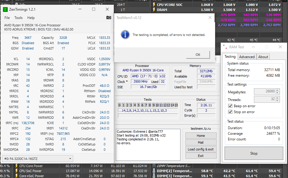Click the power icon beside CPU SoC Power
288x178 pixels.
(16, 171)
